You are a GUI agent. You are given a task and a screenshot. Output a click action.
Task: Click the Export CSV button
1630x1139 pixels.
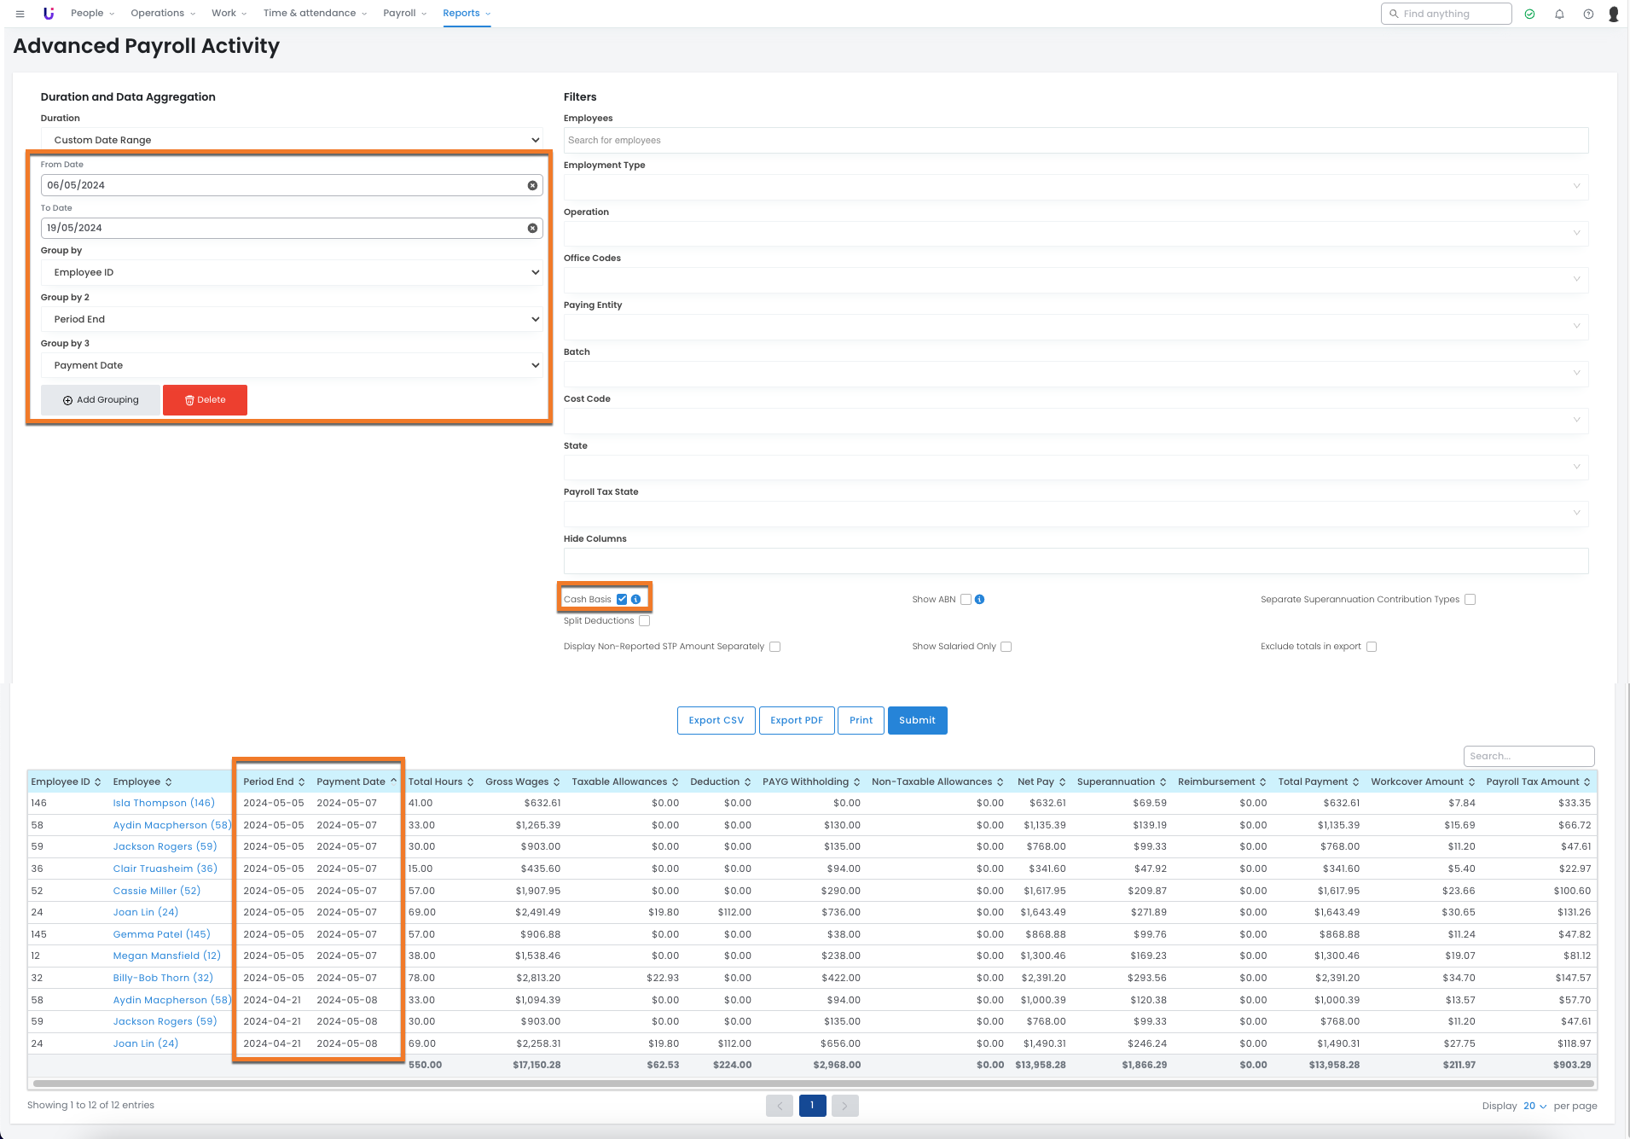coord(716,720)
